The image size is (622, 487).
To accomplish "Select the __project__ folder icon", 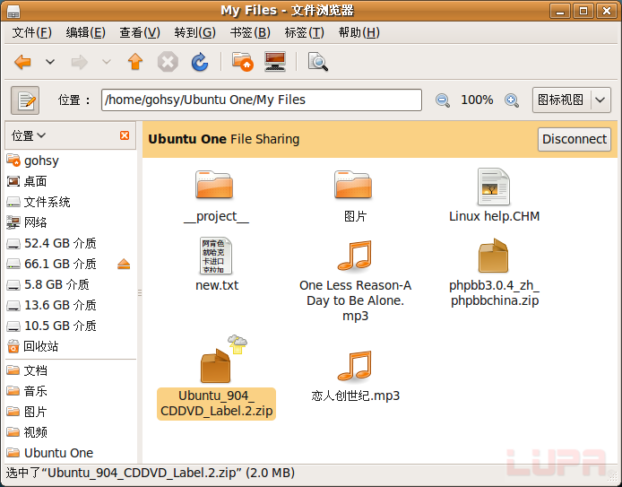I will (214, 185).
